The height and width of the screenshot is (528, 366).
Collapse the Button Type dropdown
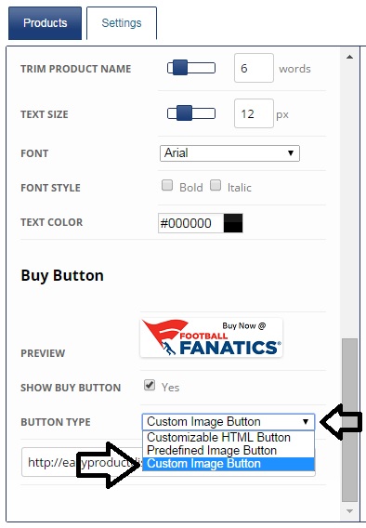coord(229,422)
